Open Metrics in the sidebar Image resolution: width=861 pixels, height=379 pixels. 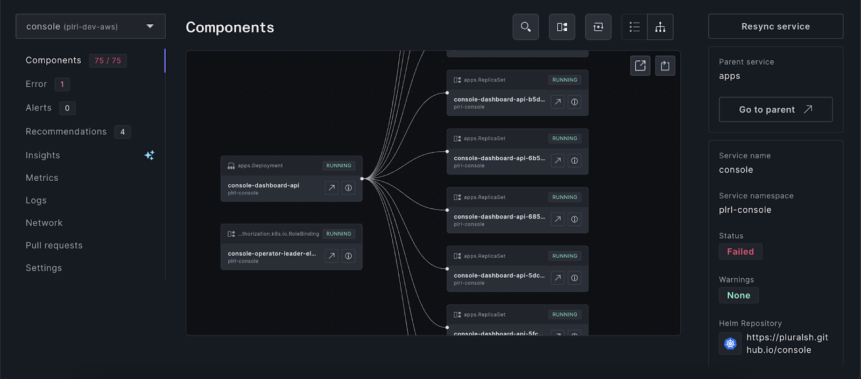pyautogui.click(x=42, y=178)
